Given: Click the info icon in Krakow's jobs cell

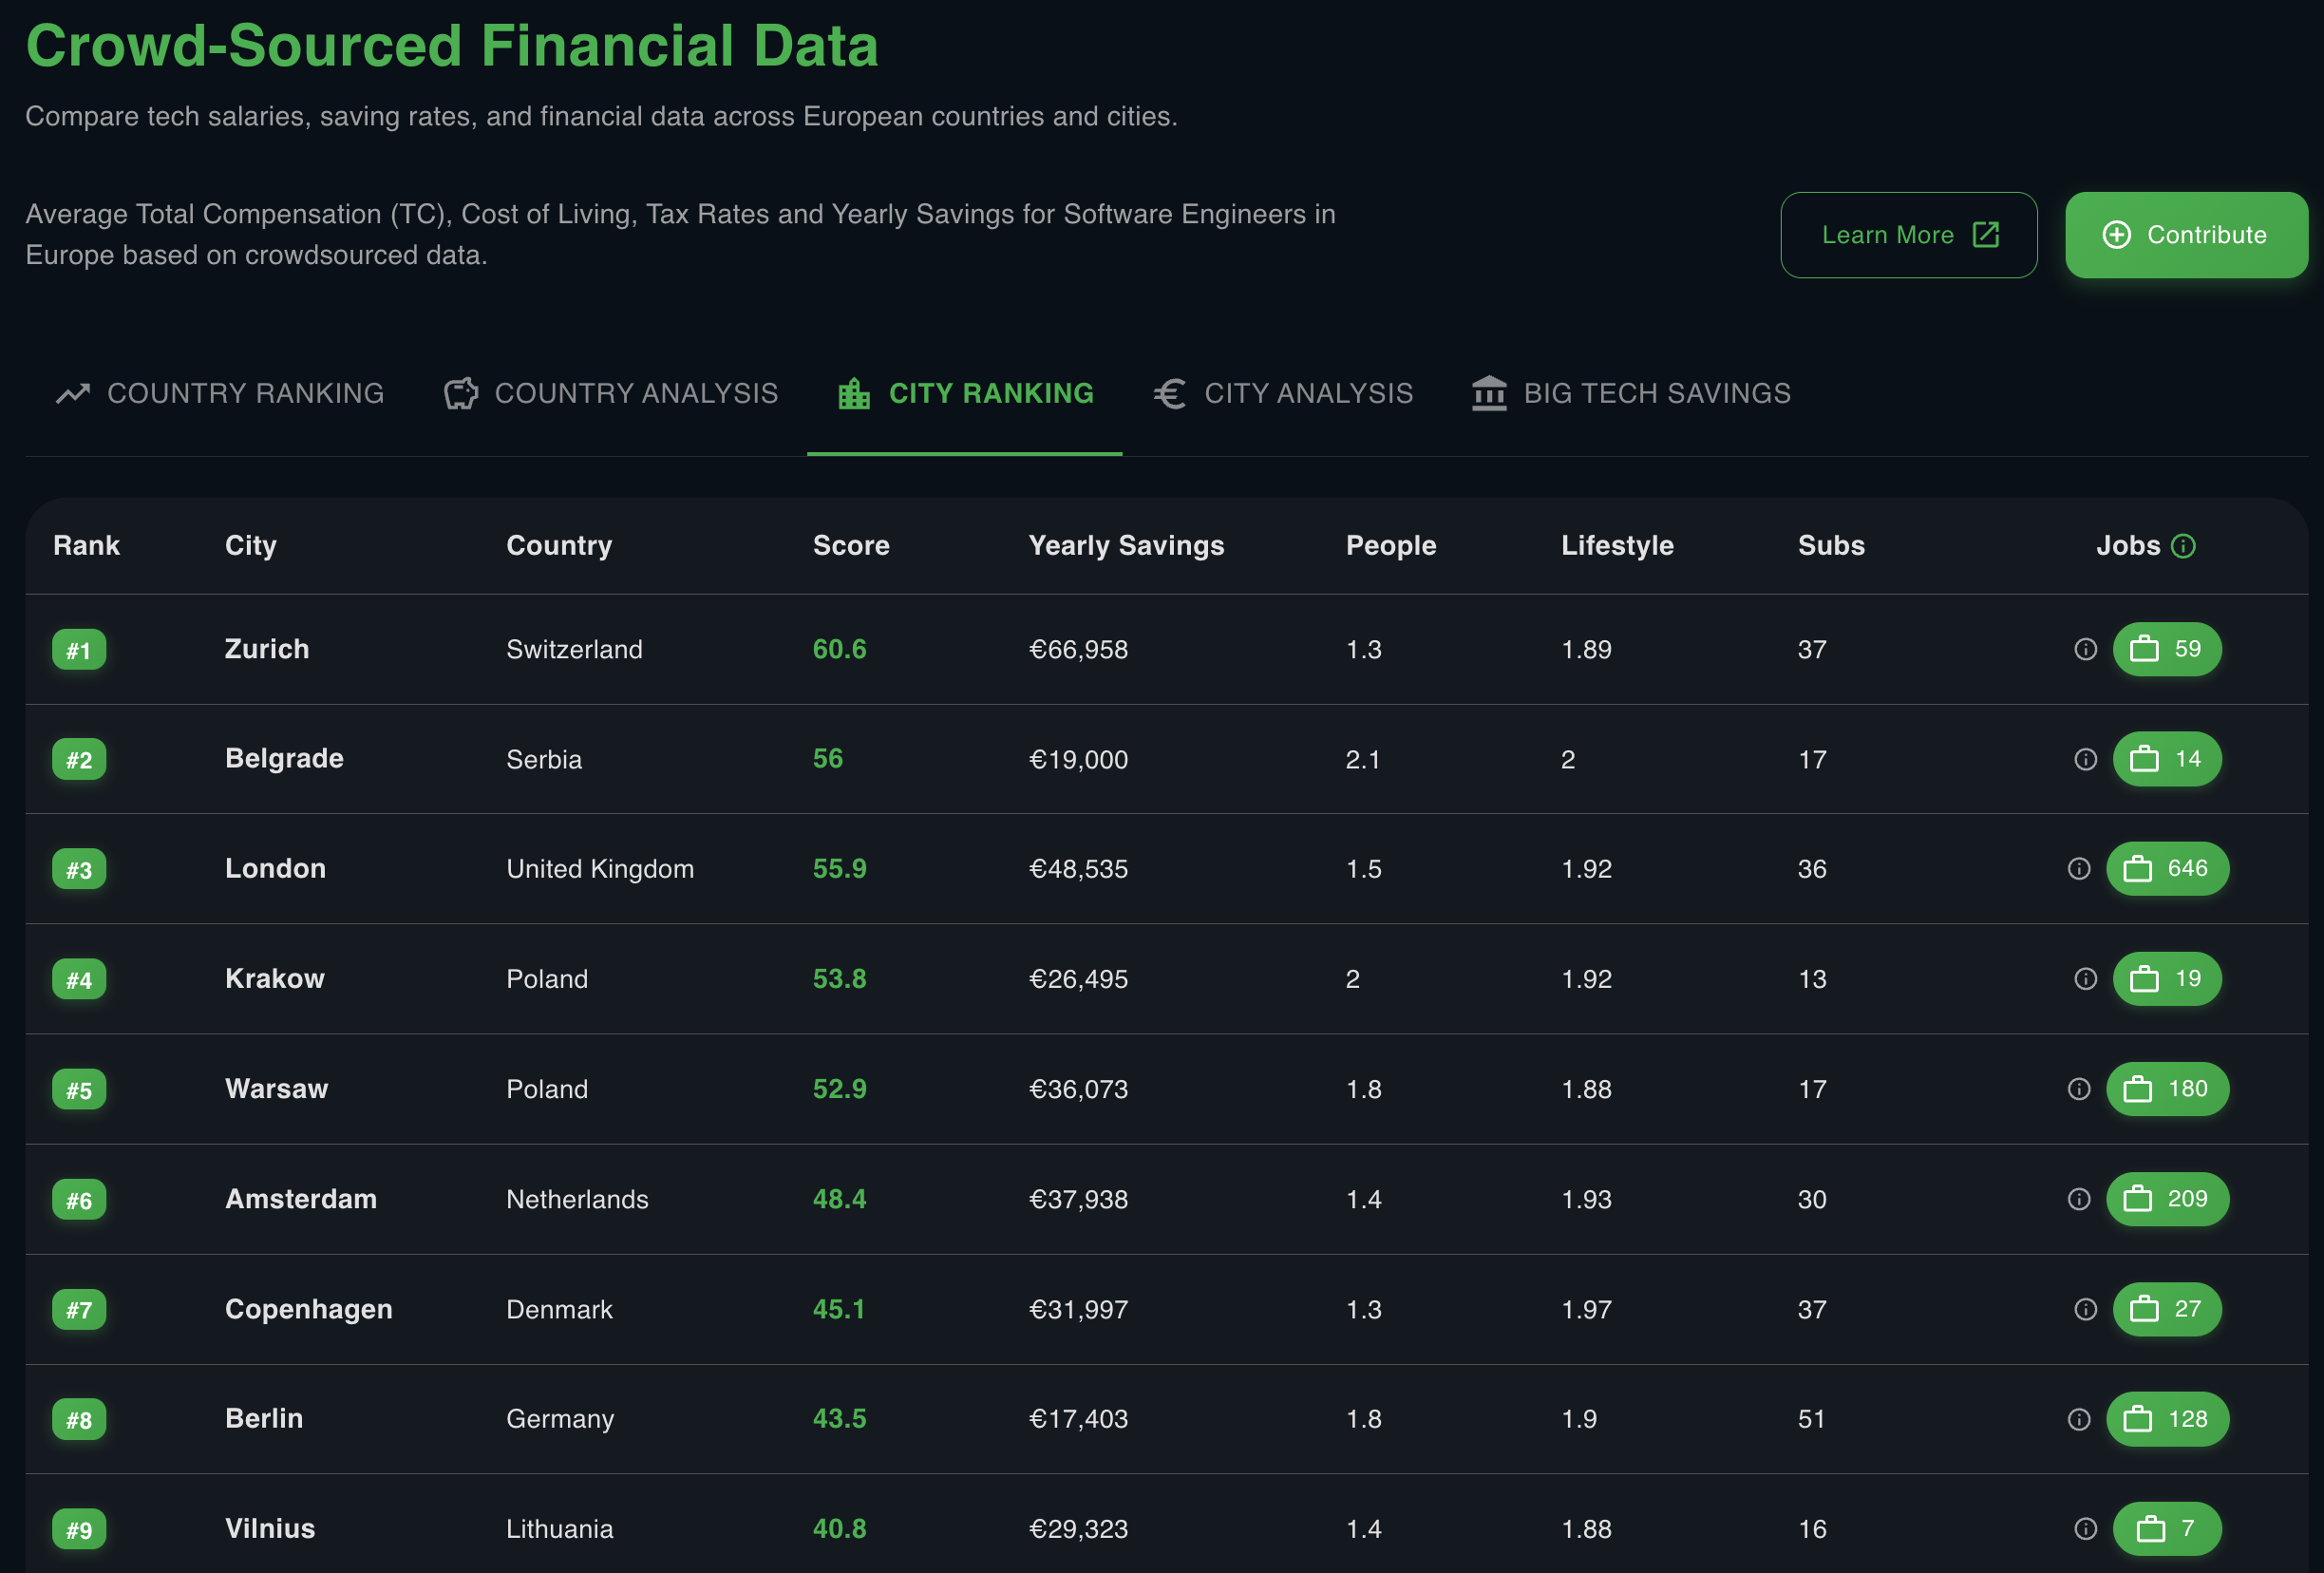Looking at the screenshot, I should [2085, 978].
